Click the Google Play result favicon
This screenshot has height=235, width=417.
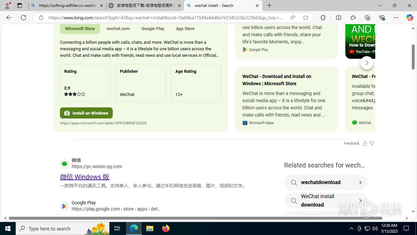[x=65, y=206]
